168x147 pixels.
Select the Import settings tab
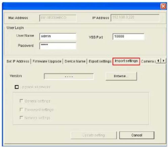[x=126, y=61]
